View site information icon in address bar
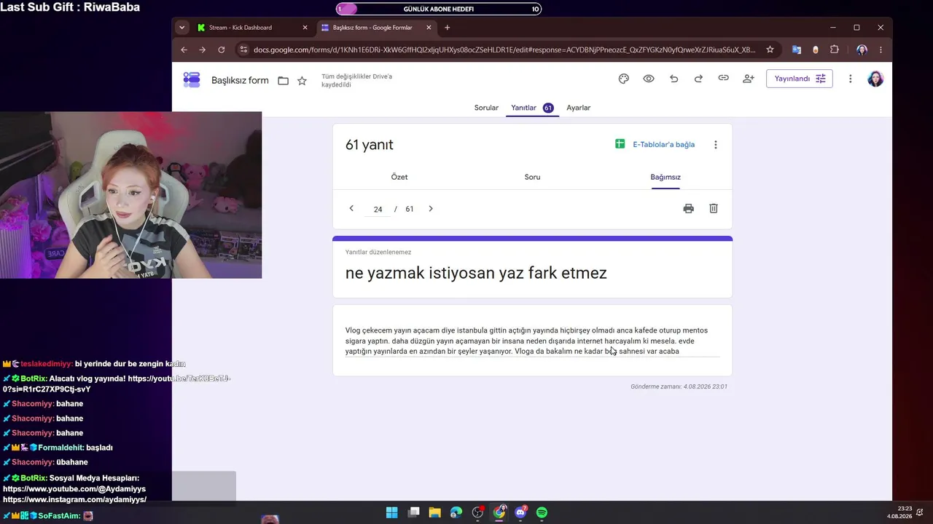This screenshot has width=933, height=524. [243, 49]
